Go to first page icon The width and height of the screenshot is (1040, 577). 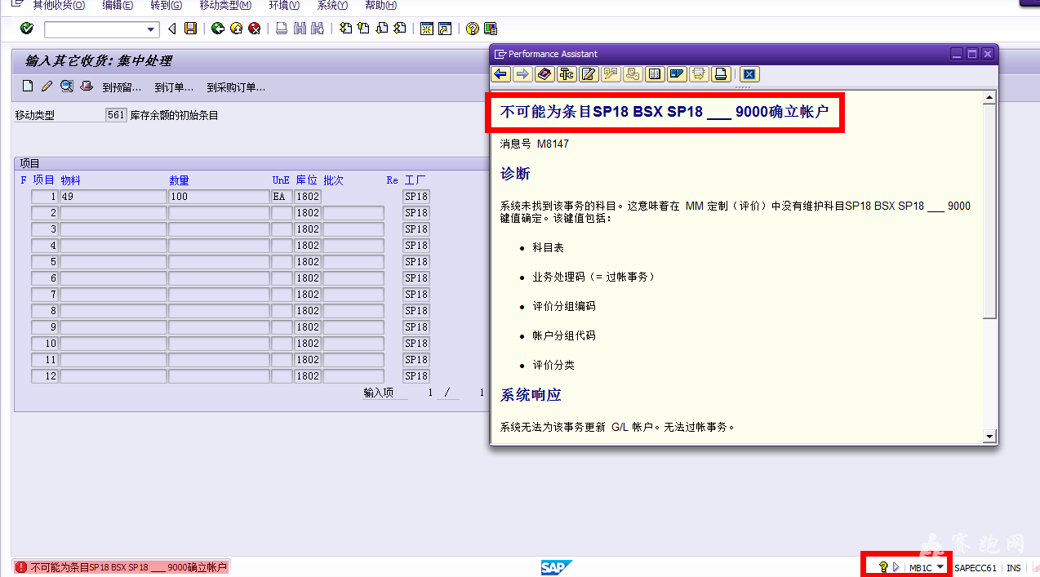point(345,29)
